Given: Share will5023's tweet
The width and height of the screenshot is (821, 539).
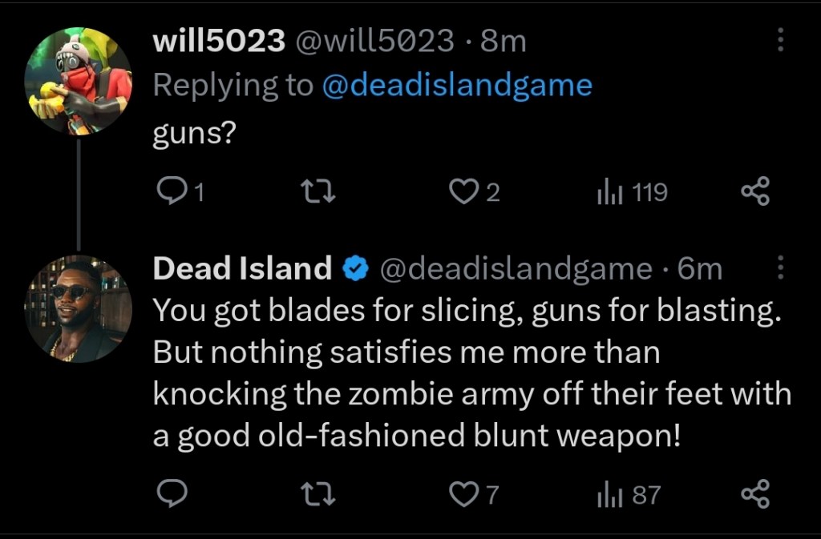Looking at the screenshot, I should click(x=754, y=192).
